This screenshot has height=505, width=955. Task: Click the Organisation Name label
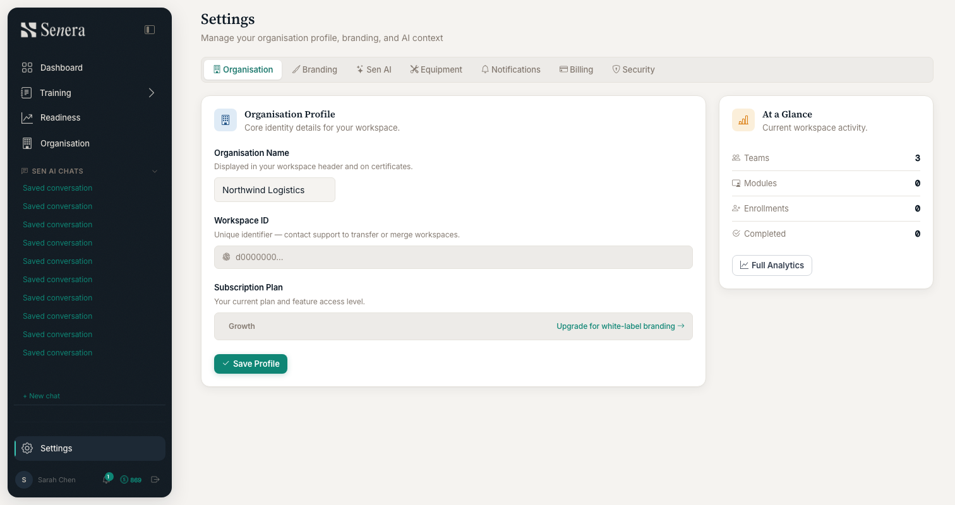(251, 153)
